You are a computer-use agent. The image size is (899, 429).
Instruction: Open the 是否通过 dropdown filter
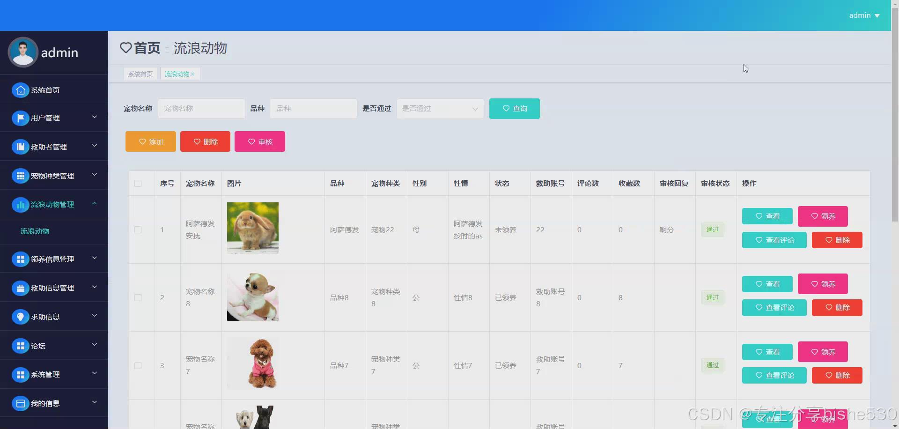point(439,109)
